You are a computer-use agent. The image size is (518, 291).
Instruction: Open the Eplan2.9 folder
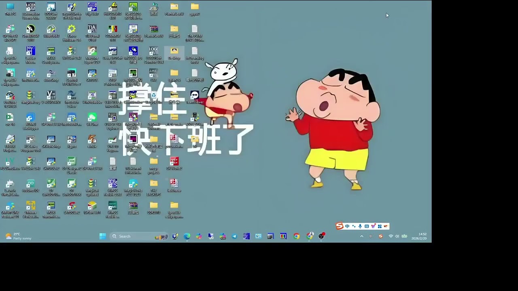click(174, 76)
